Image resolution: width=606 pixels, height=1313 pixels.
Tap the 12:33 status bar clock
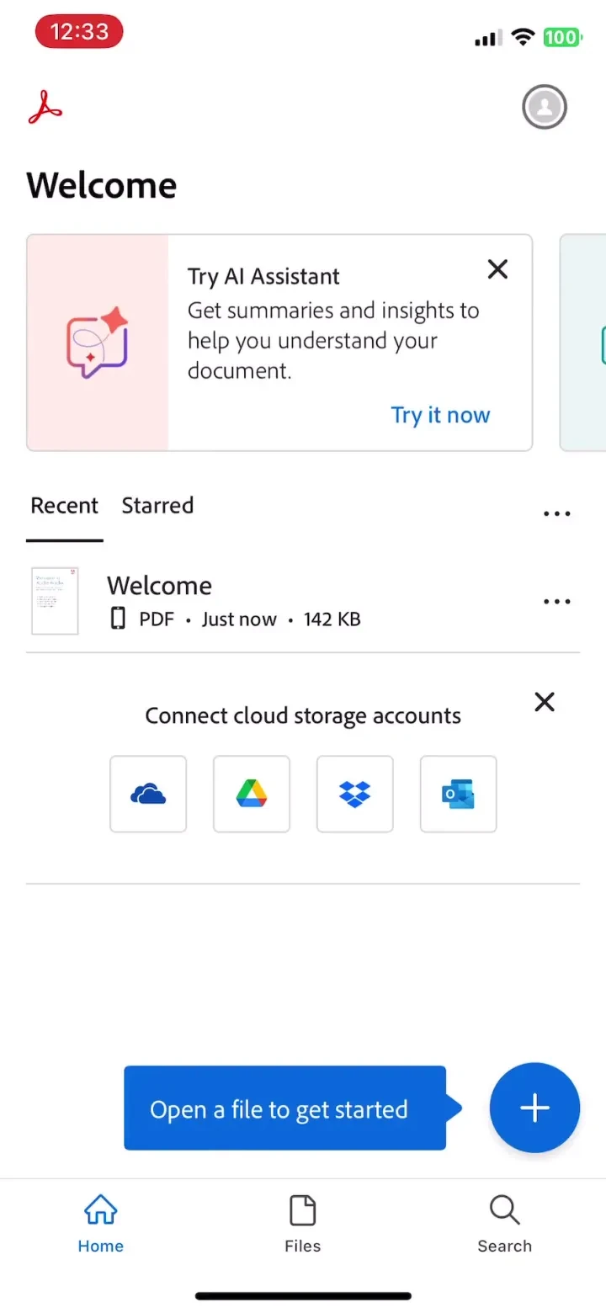(x=79, y=32)
